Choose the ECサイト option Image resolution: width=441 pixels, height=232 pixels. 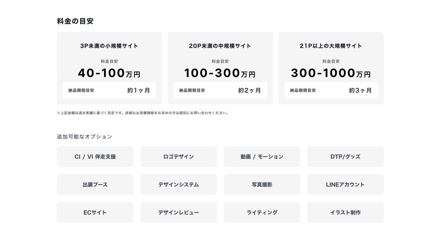coord(95,212)
